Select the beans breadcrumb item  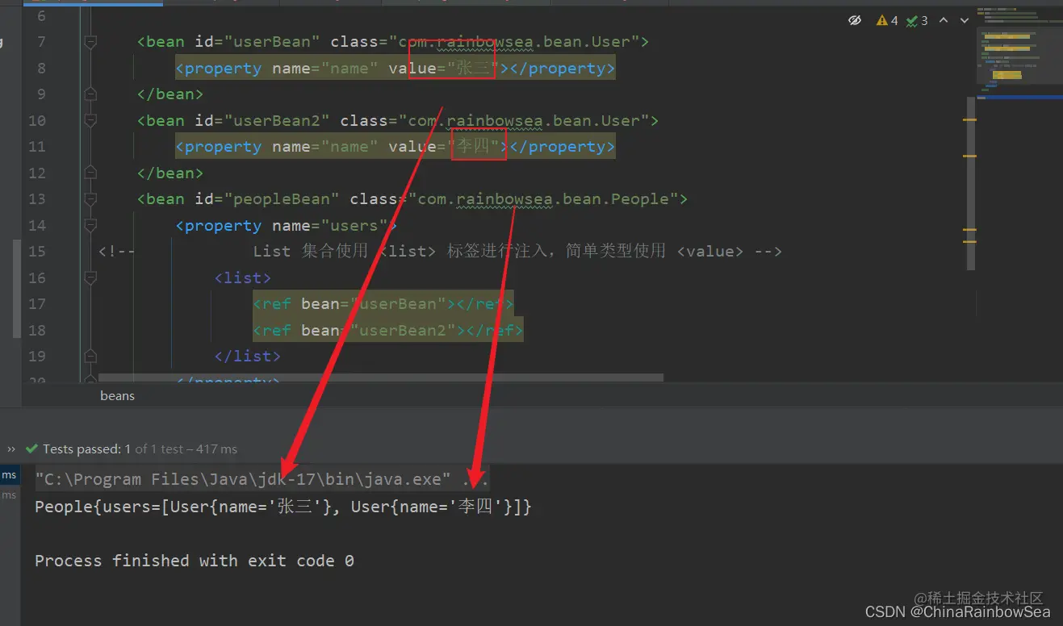(x=117, y=395)
